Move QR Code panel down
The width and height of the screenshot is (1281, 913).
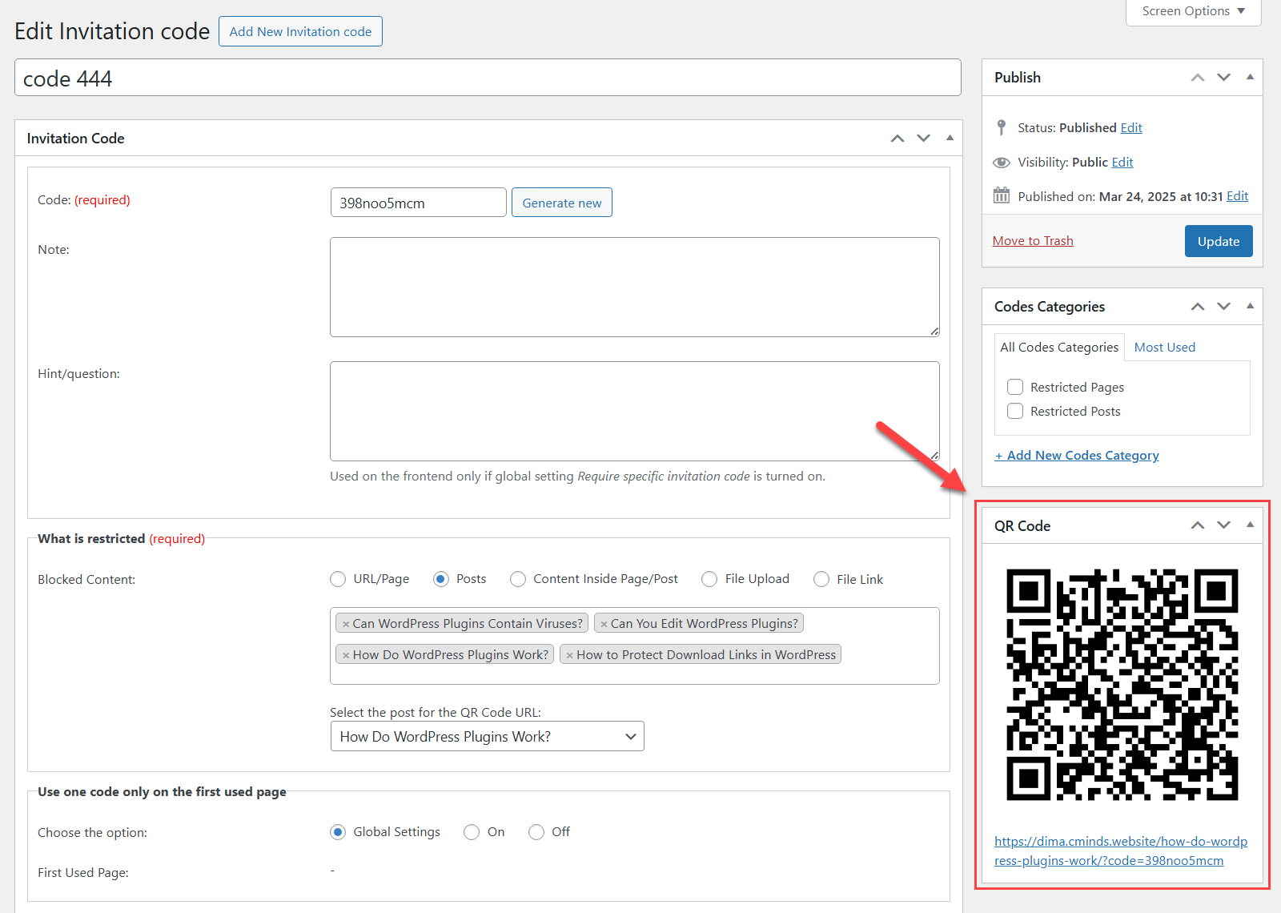(x=1224, y=525)
